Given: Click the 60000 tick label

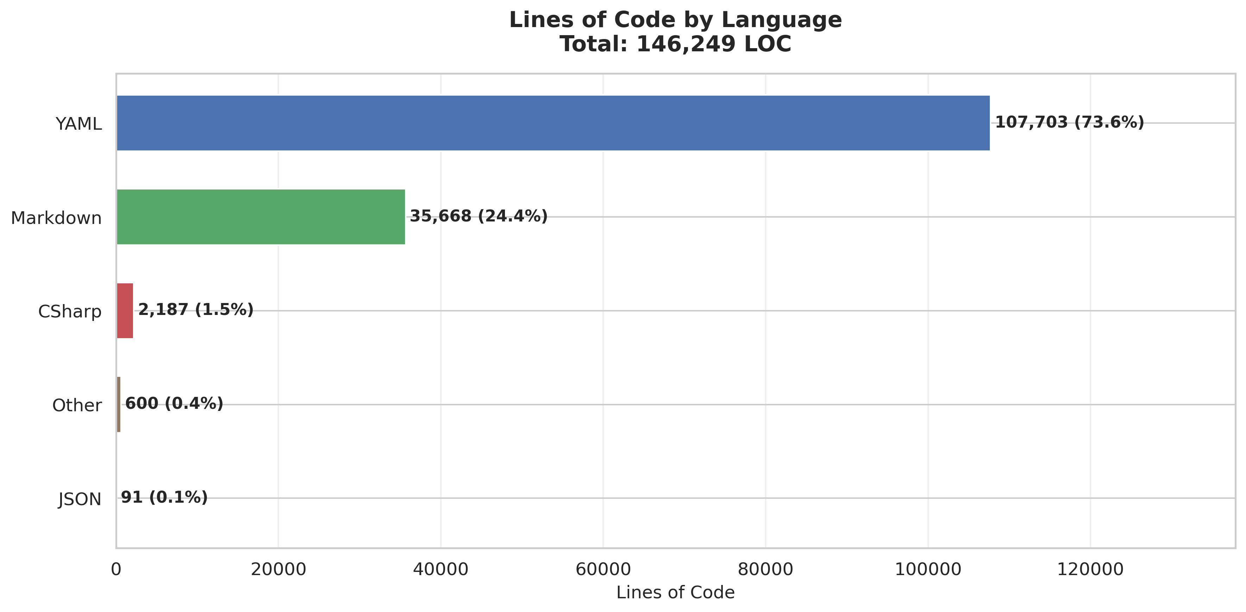Looking at the screenshot, I should 603,569.
